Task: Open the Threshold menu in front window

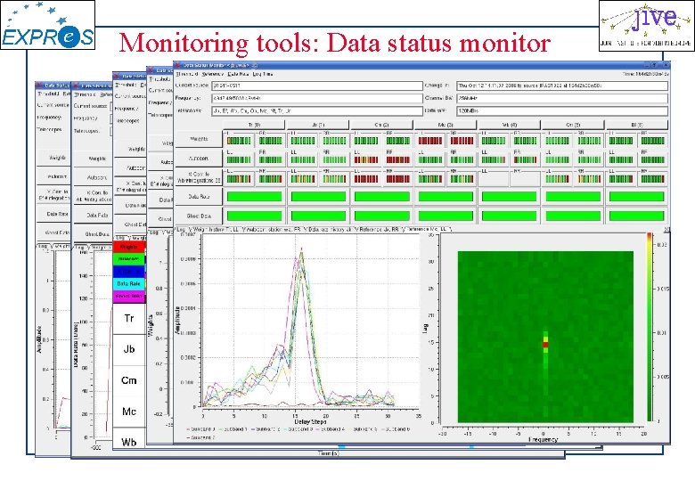Action: click(186, 74)
